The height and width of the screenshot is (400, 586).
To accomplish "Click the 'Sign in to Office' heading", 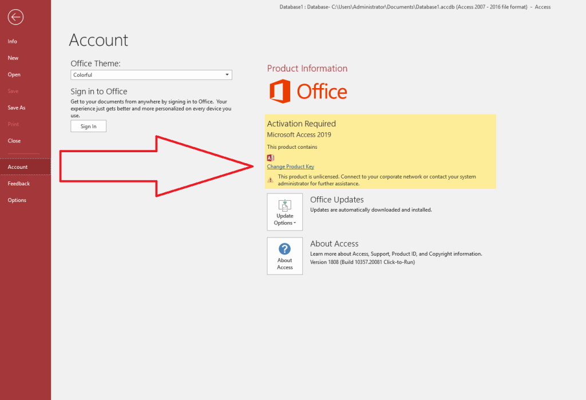I will 99,92.
